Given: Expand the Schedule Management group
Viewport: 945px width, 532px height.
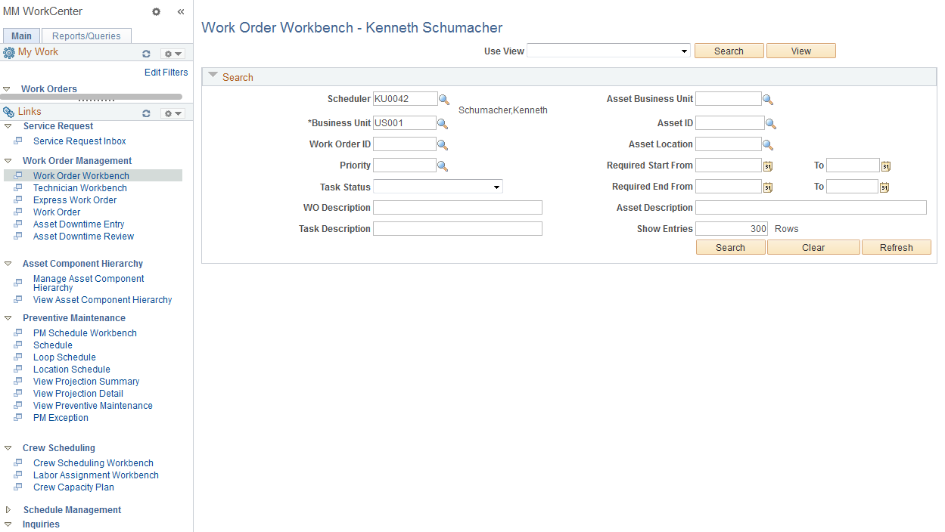Looking at the screenshot, I should (8, 510).
